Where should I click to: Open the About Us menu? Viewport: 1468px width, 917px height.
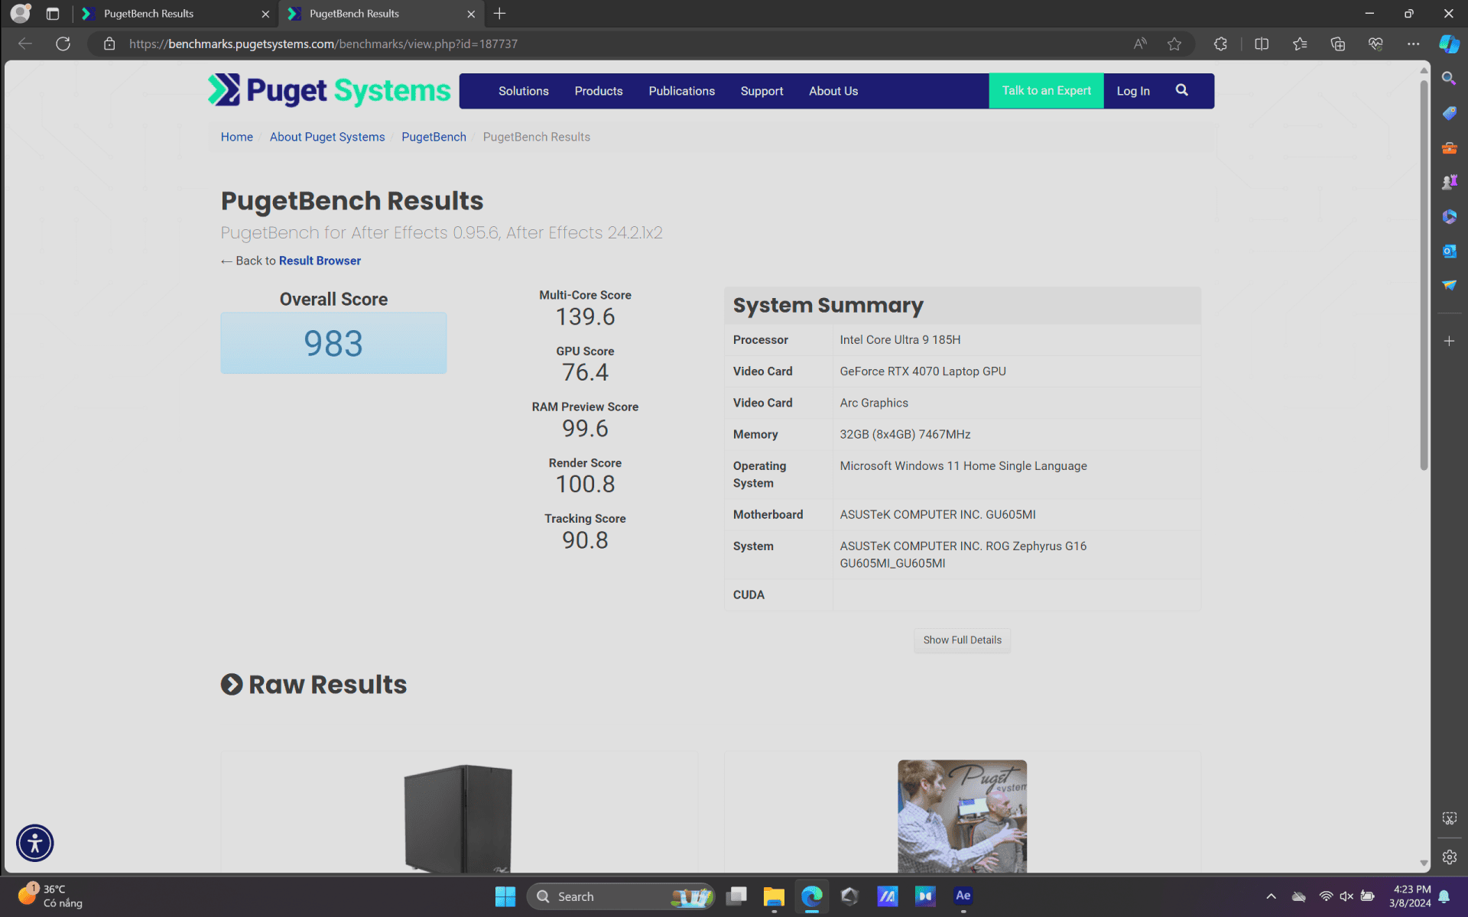pos(833,91)
